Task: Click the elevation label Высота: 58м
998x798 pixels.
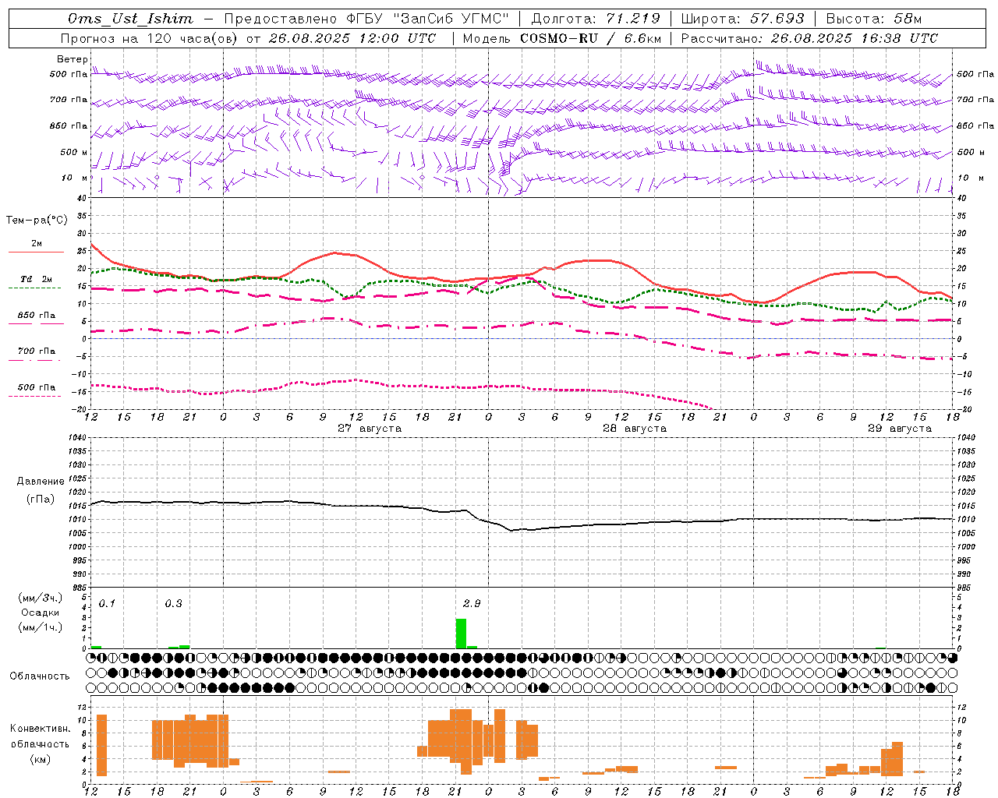Action: (874, 19)
